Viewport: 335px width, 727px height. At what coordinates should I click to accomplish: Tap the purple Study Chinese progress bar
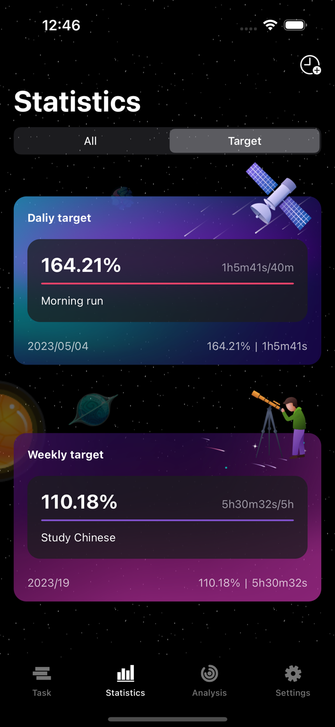pyautogui.click(x=167, y=520)
